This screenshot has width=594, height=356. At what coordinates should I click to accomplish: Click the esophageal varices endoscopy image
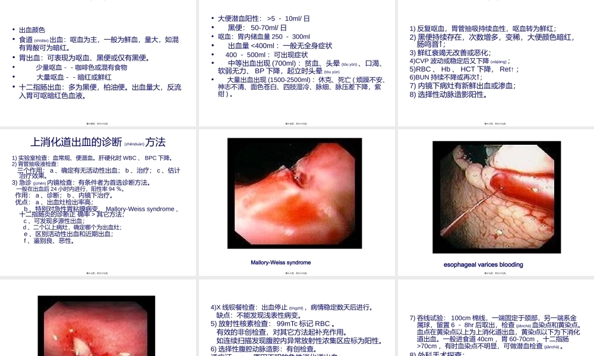click(497, 197)
